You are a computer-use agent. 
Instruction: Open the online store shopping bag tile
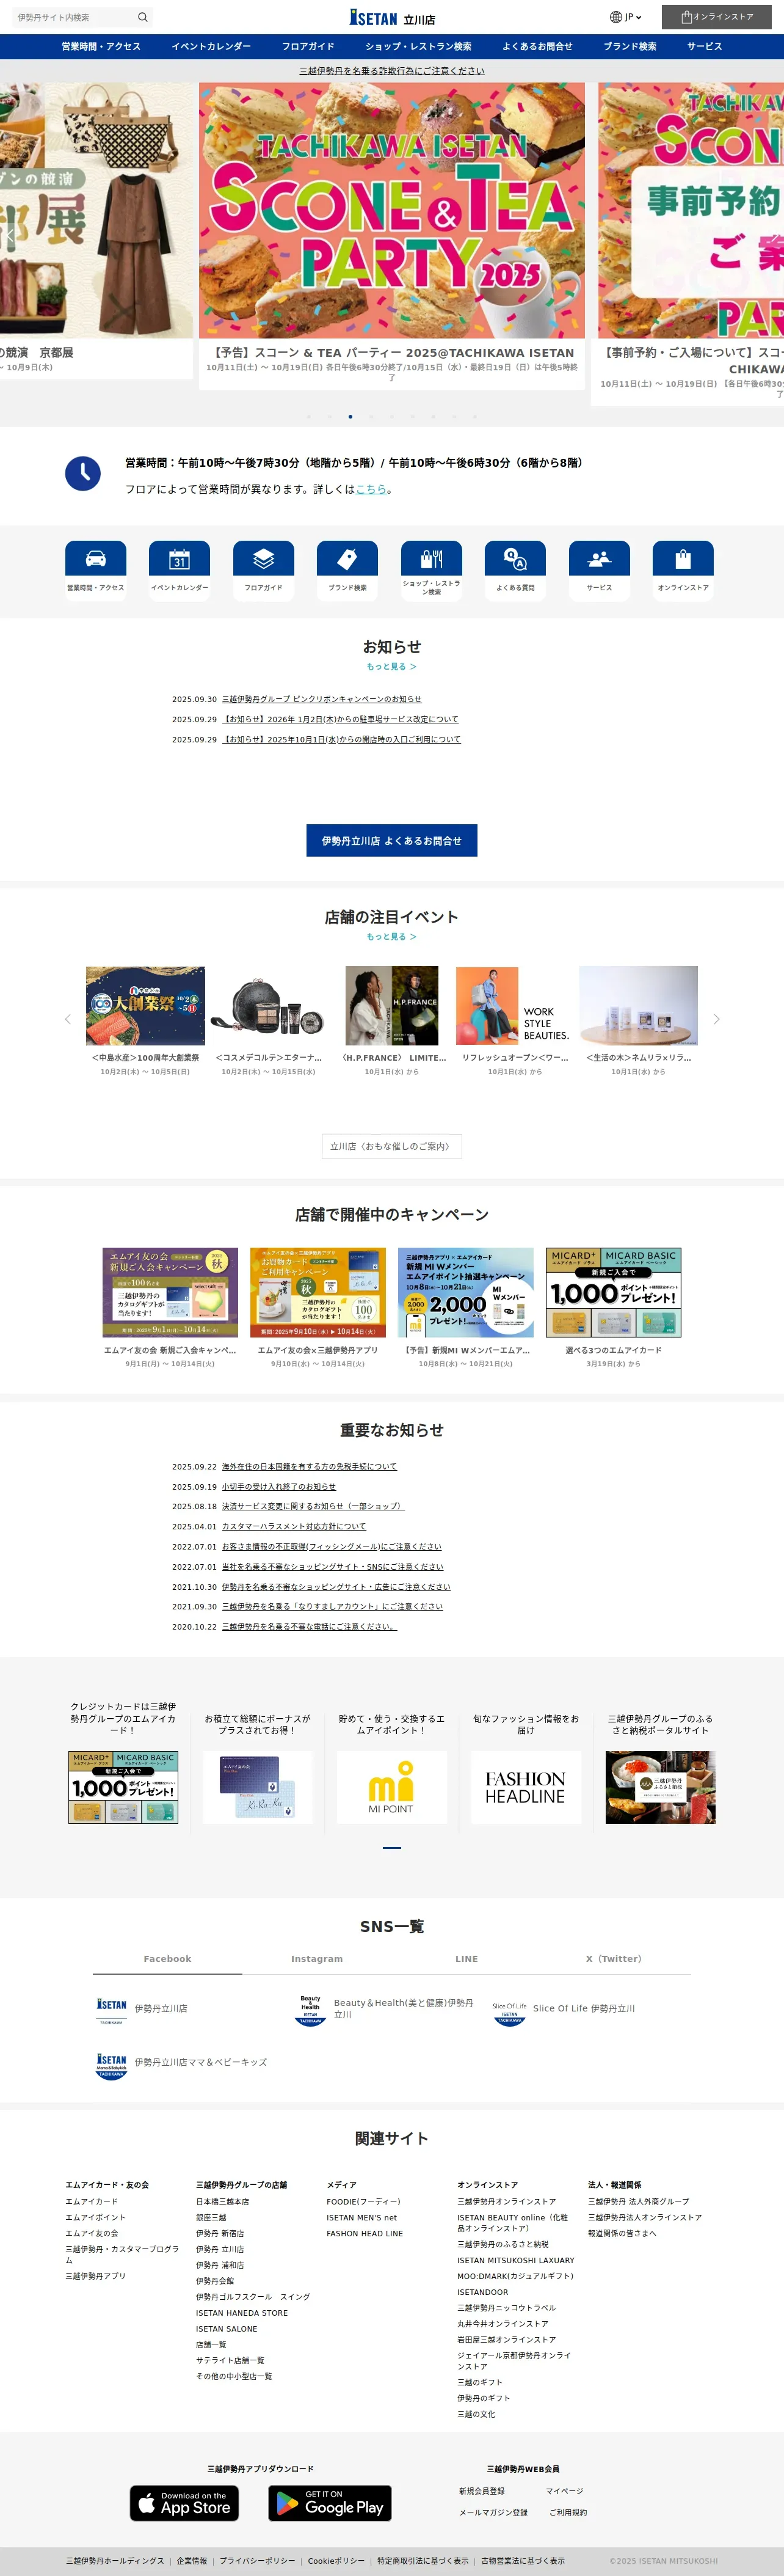[x=683, y=559]
